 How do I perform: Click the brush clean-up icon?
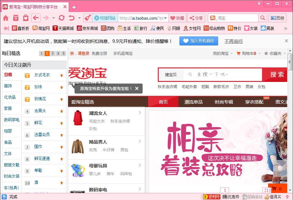(x=87, y=18)
